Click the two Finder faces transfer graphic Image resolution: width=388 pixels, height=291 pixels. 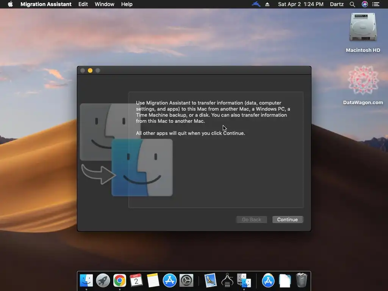point(126,150)
